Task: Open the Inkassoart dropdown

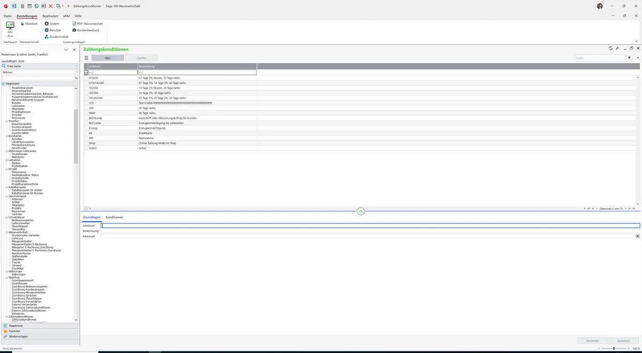Action: coord(638,236)
